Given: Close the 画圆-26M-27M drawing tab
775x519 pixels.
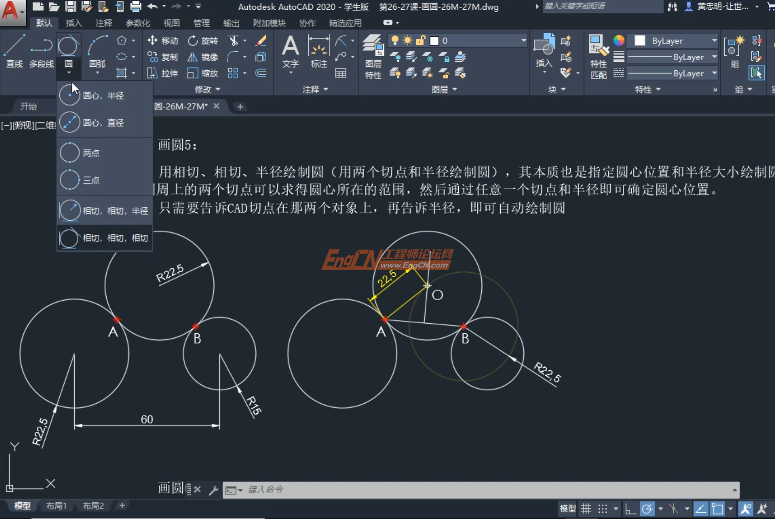Looking at the screenshot, I should (x=216, y=106).
